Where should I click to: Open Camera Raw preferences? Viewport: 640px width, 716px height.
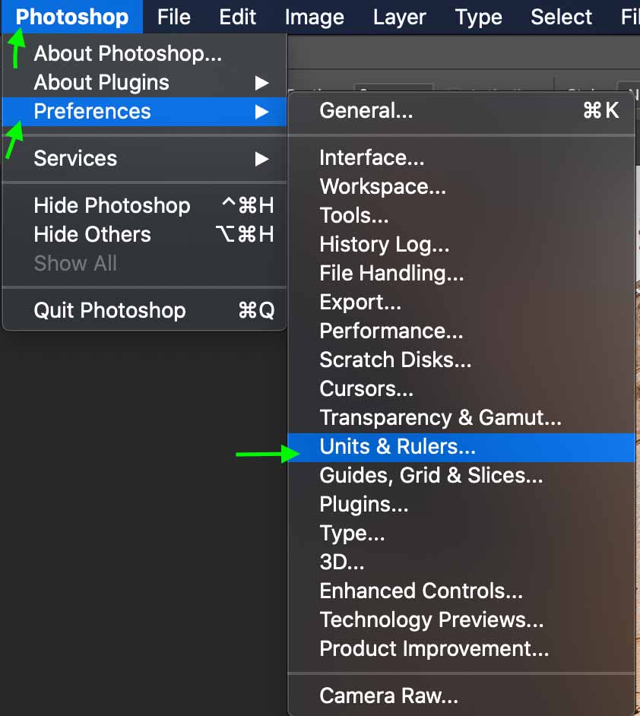point(461,696)
